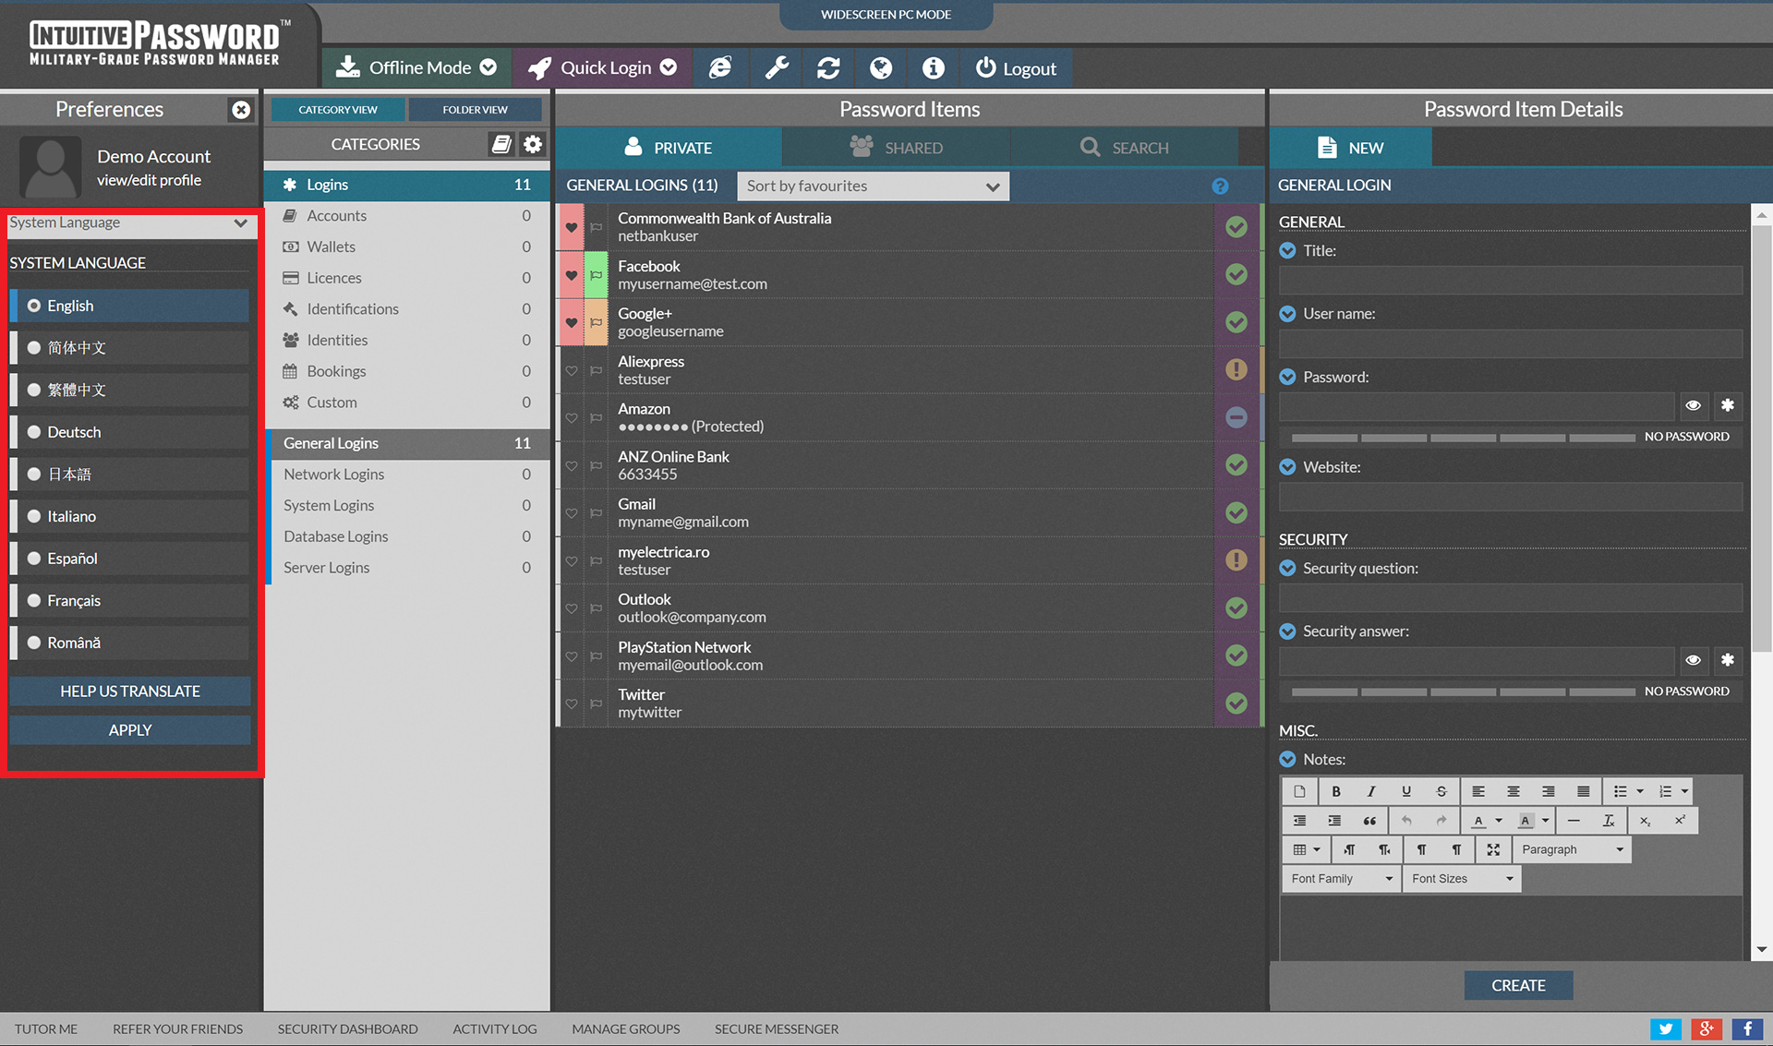Image resolution: width=1773 pixels, height=1046 pixels.
Task: Open the globe language icon in toolbar
Action: [881, 67]
